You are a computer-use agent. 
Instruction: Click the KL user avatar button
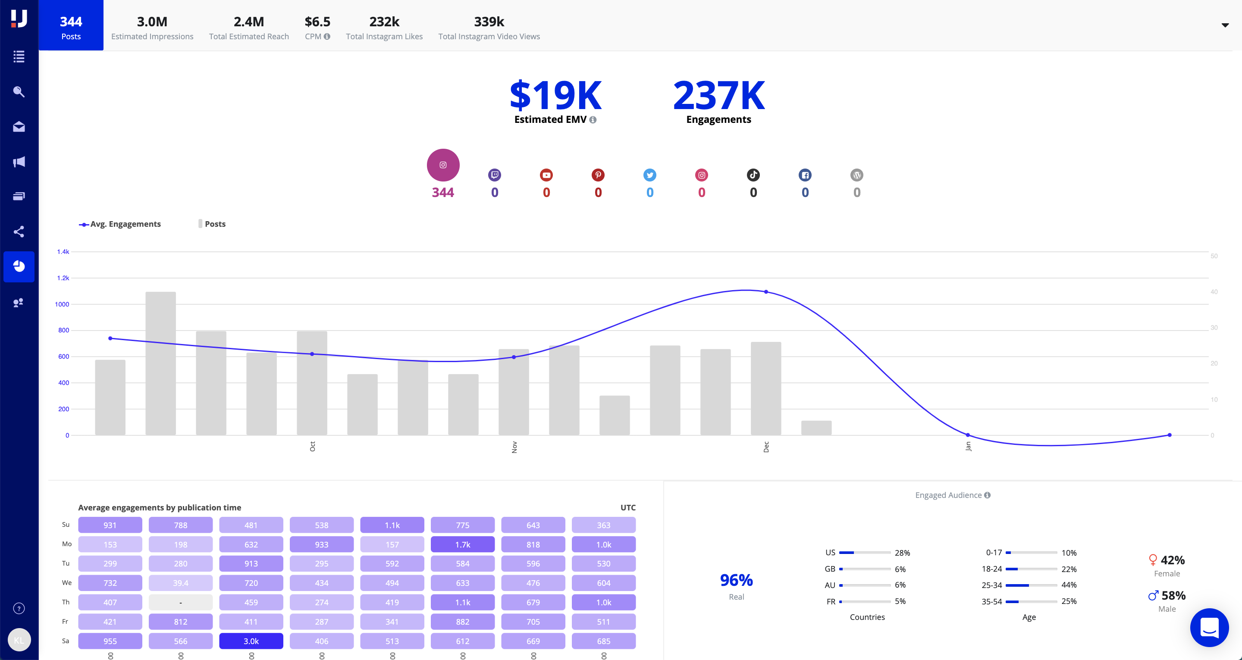click(x=19, y=640)
